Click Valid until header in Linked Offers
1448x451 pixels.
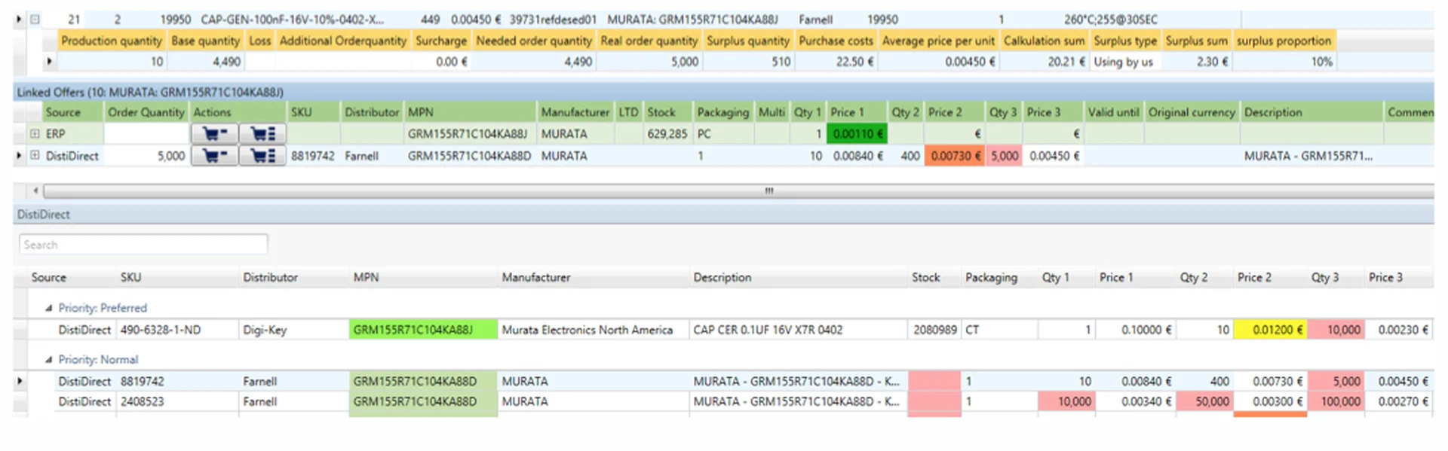(1113, 112)
